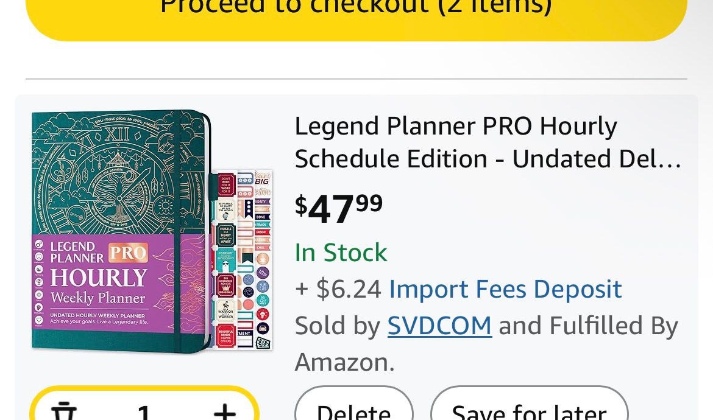Proceed to checkout with 2 items
The width and height of the screenshot is (713, 420).
tap(356, 12)
